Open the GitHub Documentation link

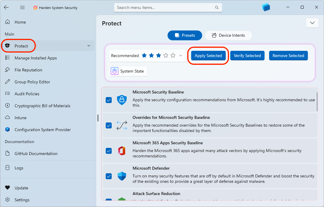(48, 153)
